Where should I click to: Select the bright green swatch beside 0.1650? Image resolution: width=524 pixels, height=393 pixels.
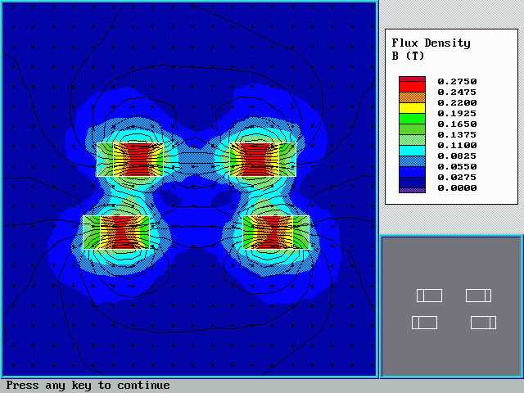pyautogui.click(x=412, y=119)
